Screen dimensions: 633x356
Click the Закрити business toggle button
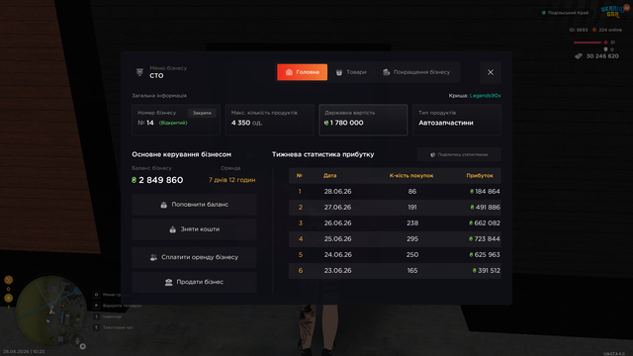(x=202, y=113)
